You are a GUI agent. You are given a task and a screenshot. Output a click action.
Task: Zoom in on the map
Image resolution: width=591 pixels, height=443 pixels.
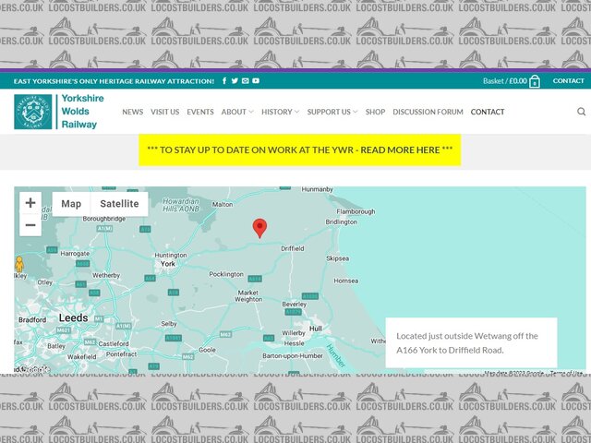pyautogui.click(x=30, y=203)
